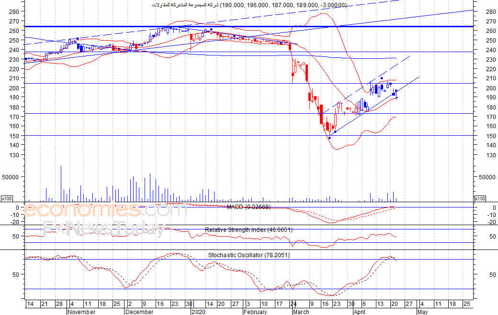Click the blue dot at the March low
This screenshot has height=315, width=498.
[329, 138]
